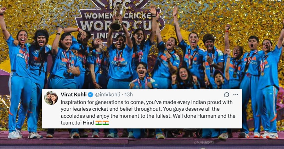Viewport: 284px width, 149px height.
Task: Click the far-right player's face
Action: (267, 45)
